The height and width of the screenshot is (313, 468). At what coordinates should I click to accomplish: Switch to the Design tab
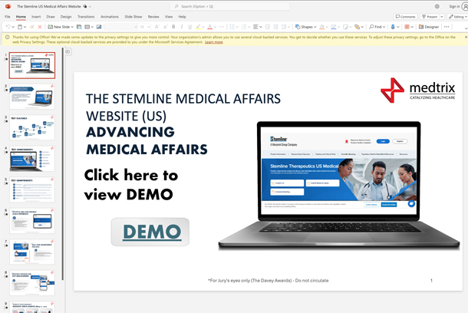pos(66,17)
